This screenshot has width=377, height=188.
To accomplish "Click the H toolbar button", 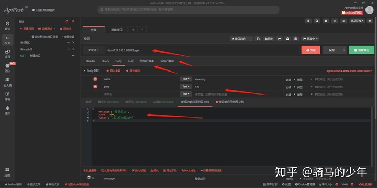I will 308,21.
